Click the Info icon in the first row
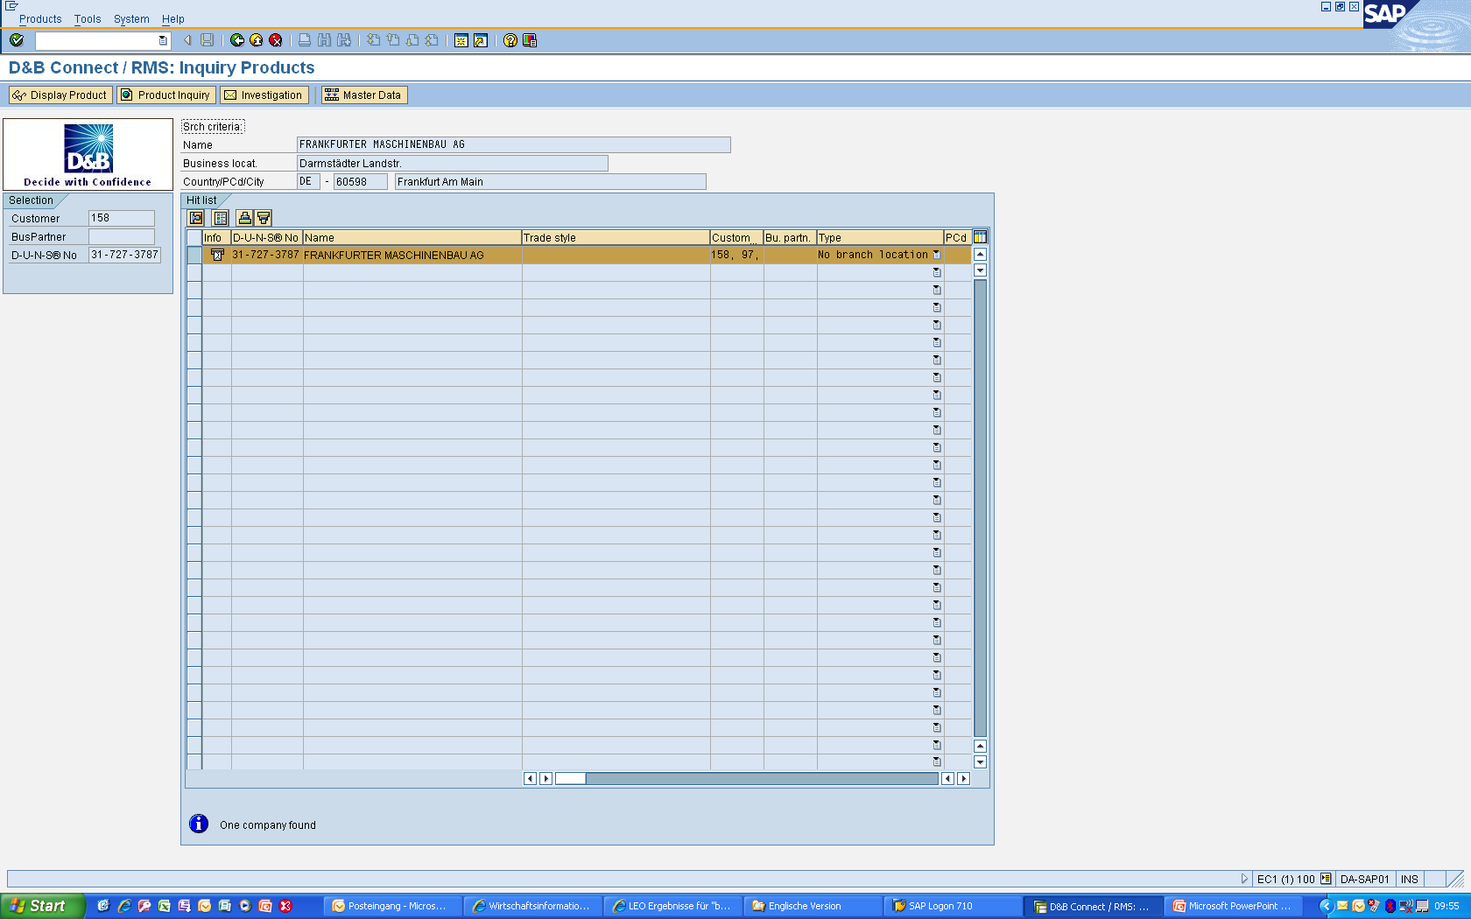The width and height of the screenshot is (1471, 919). click(217, 255)
